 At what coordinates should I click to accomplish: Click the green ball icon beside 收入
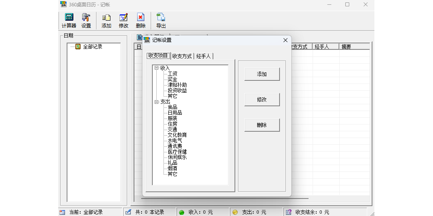[x=182, y=212]
